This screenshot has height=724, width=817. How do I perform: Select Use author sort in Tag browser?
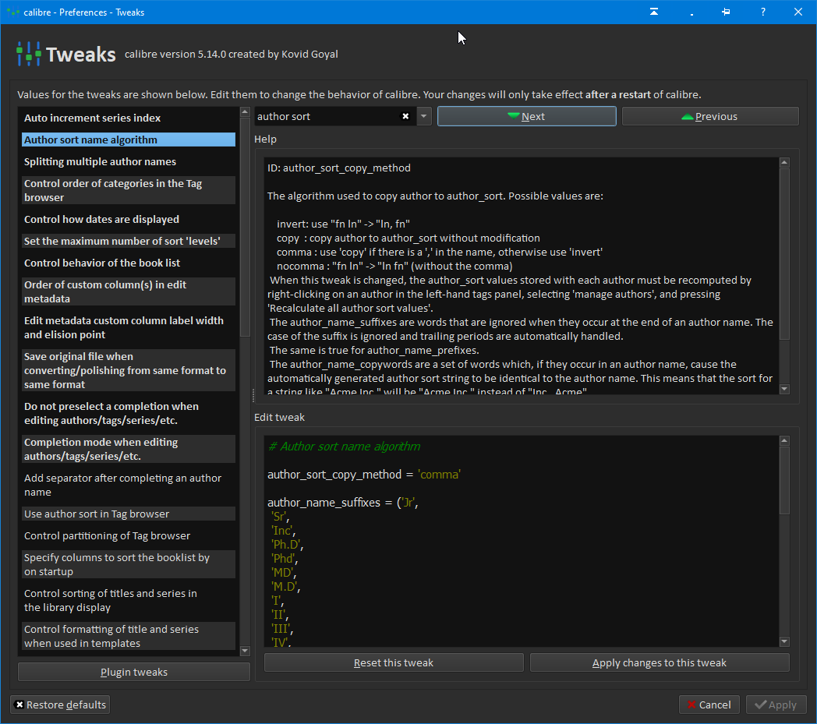[128, 514]
